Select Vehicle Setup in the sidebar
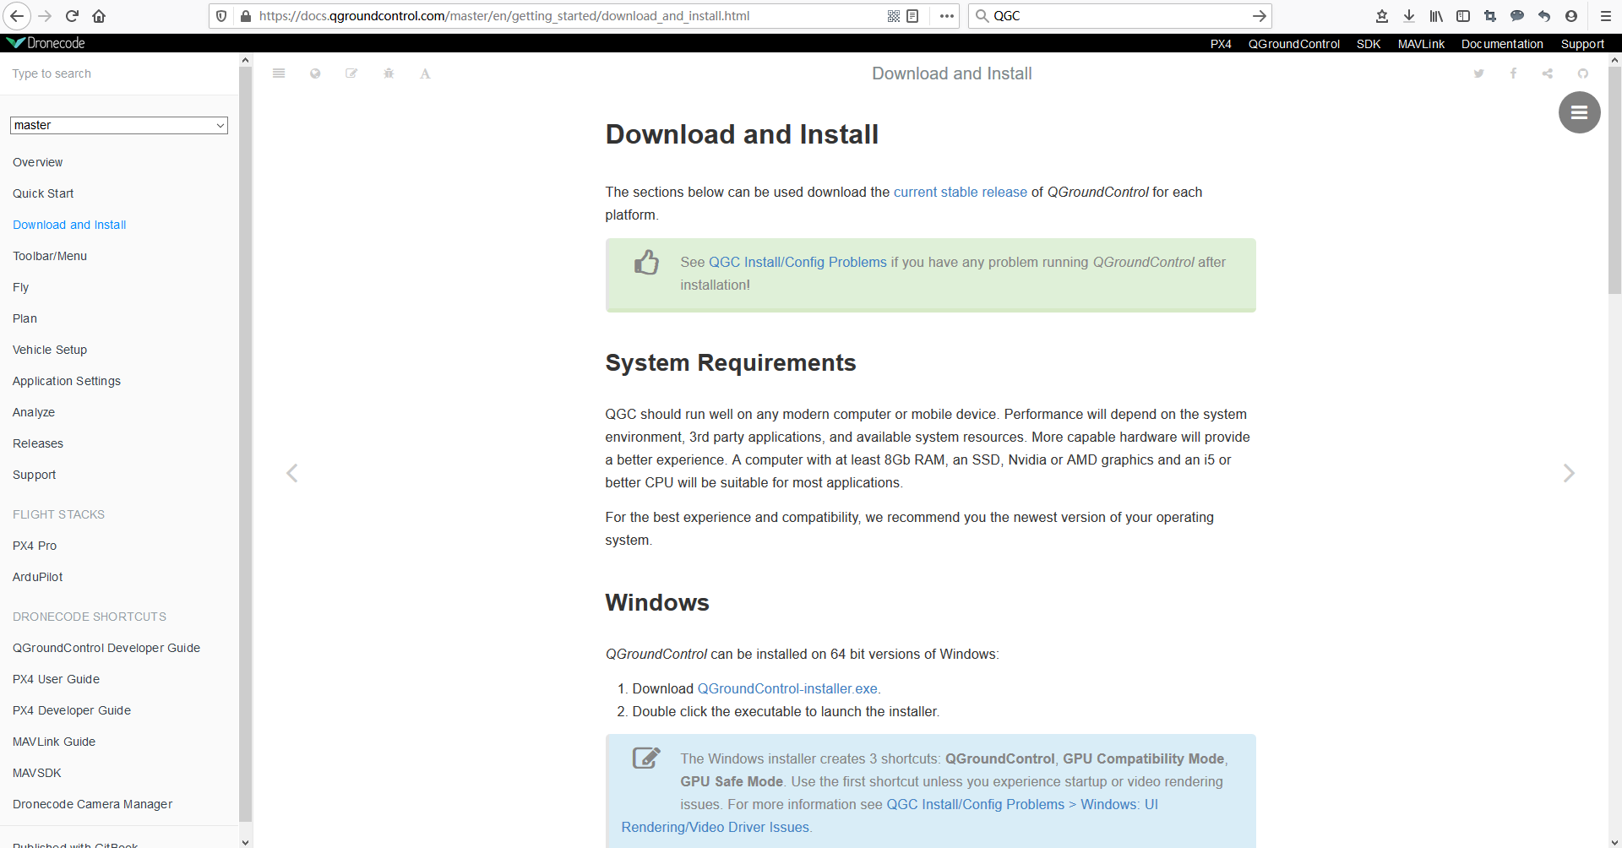1622x848 pixels. click(x=50, y=350)
